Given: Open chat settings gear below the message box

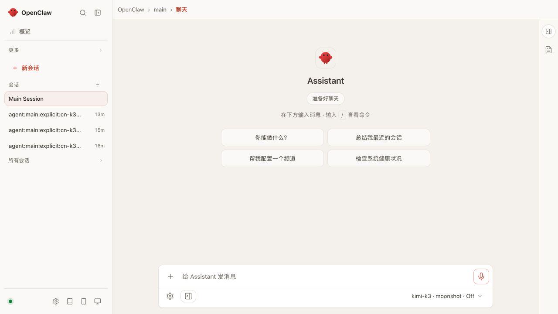Looking at the screenshot, I should click(x=170, y=296).
